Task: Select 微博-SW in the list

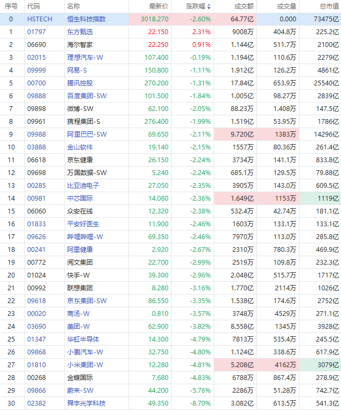Action: (80, 109)
